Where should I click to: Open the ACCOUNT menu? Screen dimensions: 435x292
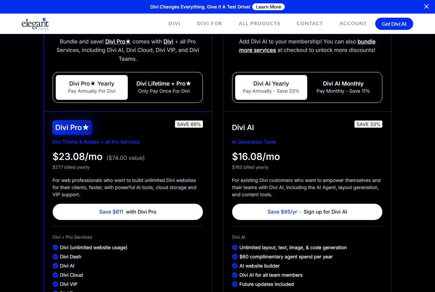(x=353, y=23)
